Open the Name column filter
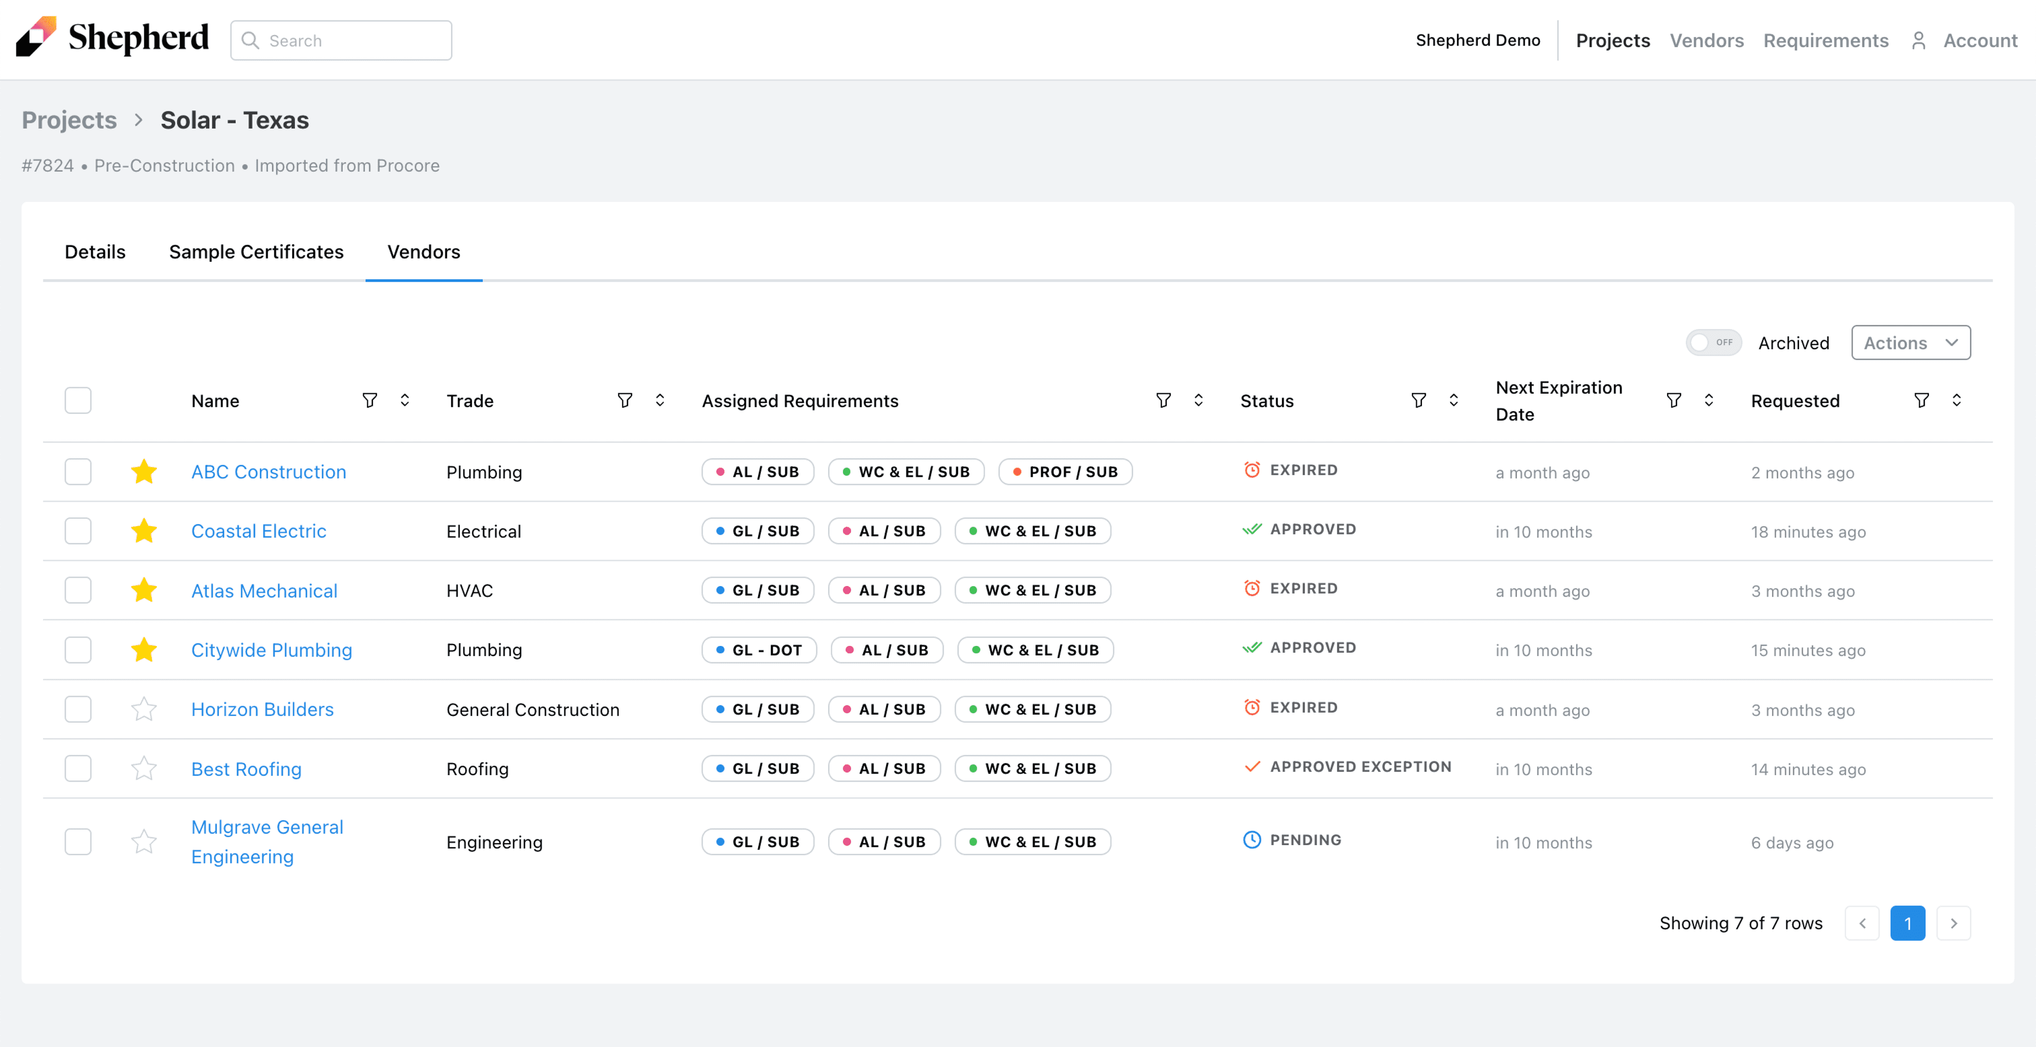The image size is (2036, 1047). click(x=369, y=401)
